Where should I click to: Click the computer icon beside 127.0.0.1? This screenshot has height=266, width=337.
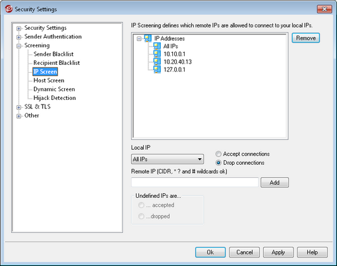(x=157, y=69)
